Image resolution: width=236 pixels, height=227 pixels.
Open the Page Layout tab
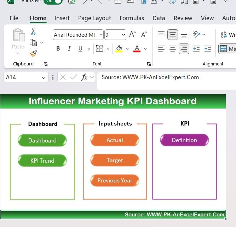94,18
